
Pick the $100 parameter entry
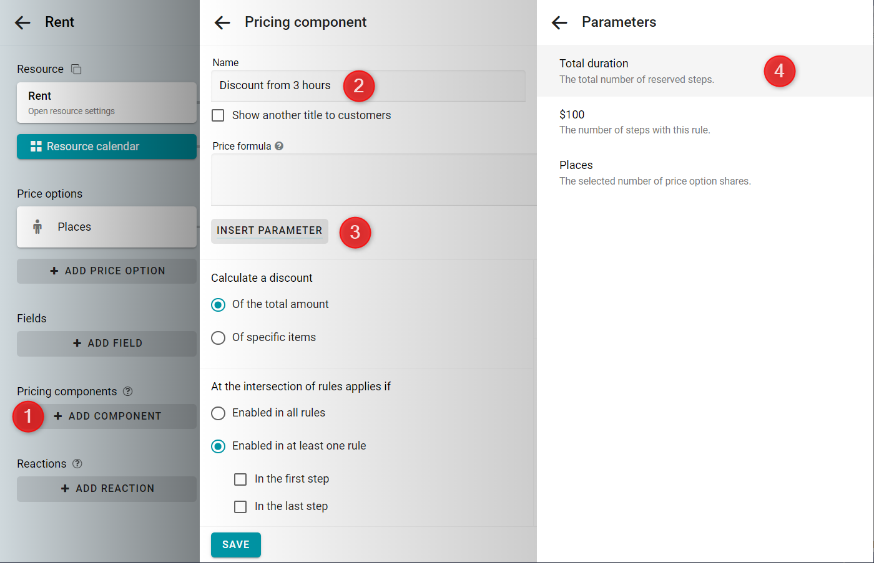pos(705,122)
